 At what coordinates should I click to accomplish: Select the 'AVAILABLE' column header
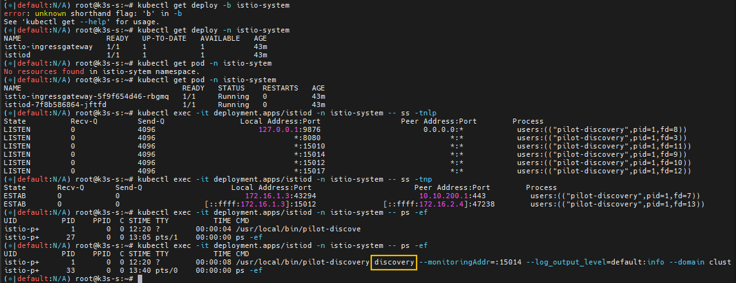point(220,38)
